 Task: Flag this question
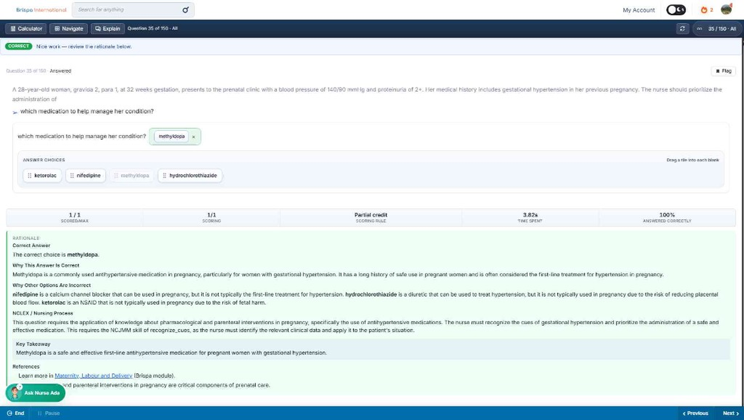(723, 71)
